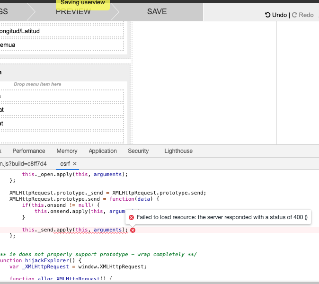The height and width of the screenshot is (284, 319).
Task: Select the js?build=c8ff7d4 file tab
Action: click(24, 164)
